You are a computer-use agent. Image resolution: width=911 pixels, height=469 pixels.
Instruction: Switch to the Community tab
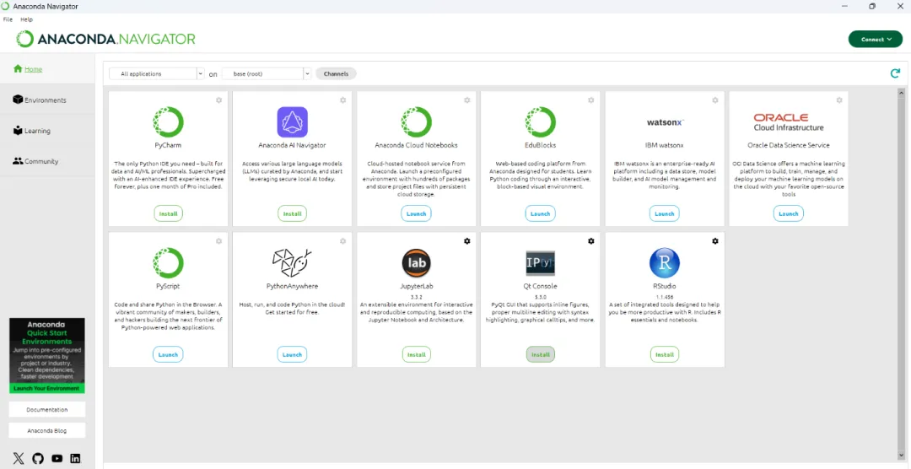47,161
